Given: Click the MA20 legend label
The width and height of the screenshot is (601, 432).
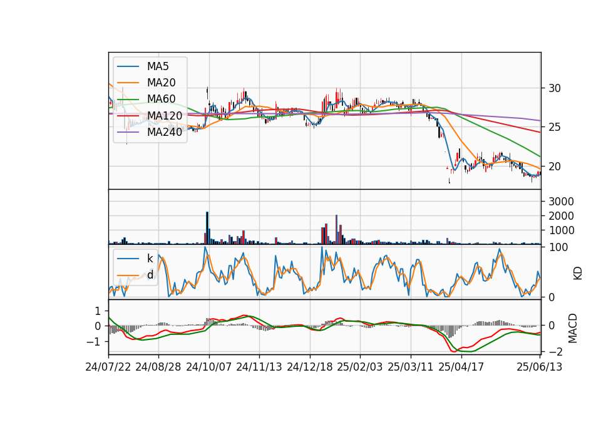Looking at the screenshot, I should pyautogui.click(x=161, y=83).
